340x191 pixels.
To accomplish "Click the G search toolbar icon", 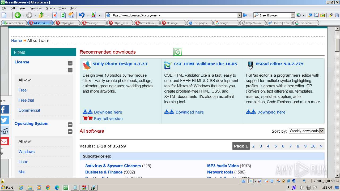I will click(x=316, y=15).
